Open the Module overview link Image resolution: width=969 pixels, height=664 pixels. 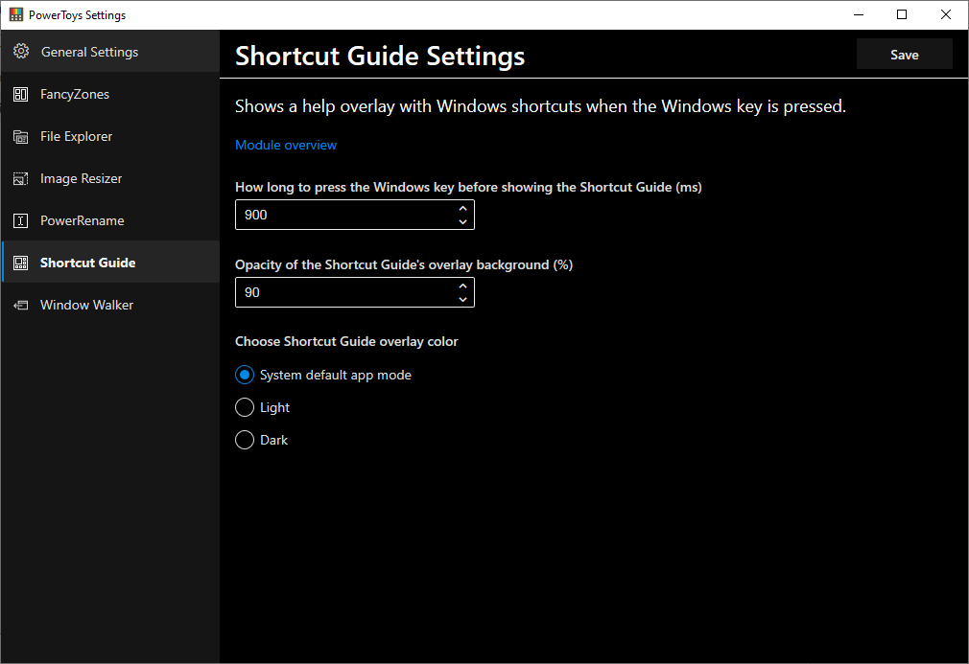pyautogui.click(x=286, y=145)
